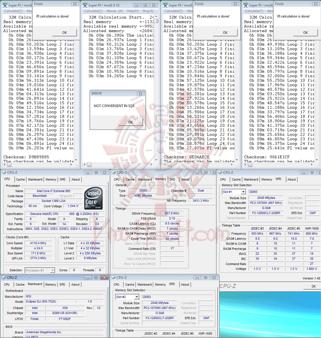
Task: Click the Multiplier value x 24.0
Action: [x=38, y=248]
